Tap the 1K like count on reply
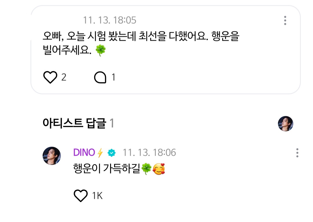The height and width of the screenshot is (222, 313). coord(97,196)
